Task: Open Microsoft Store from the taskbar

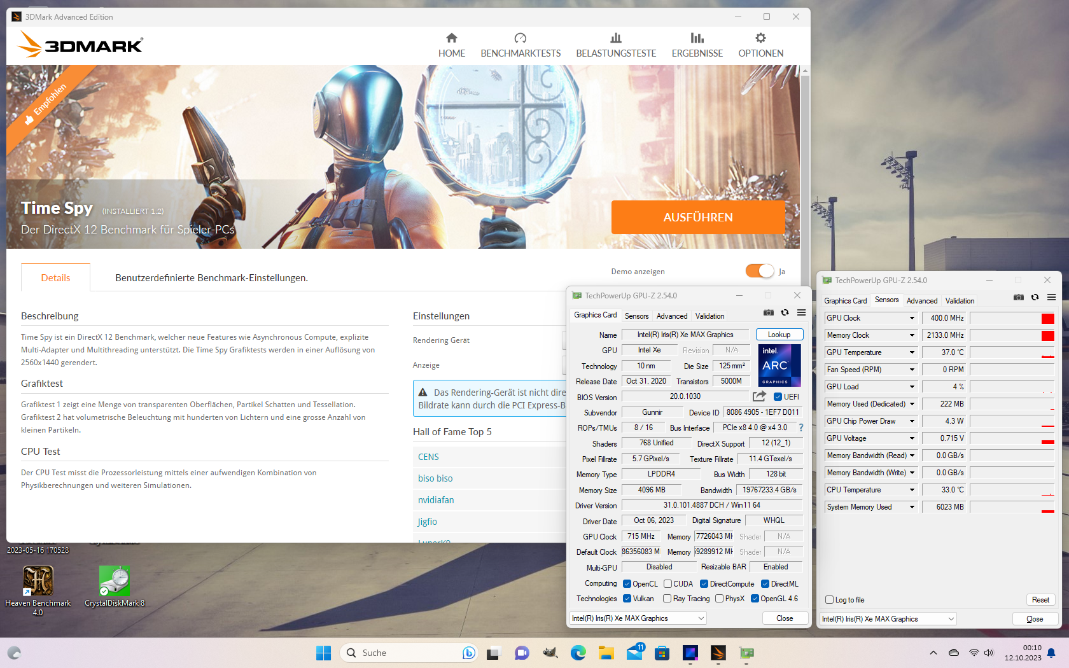Action: click(662, 653)
